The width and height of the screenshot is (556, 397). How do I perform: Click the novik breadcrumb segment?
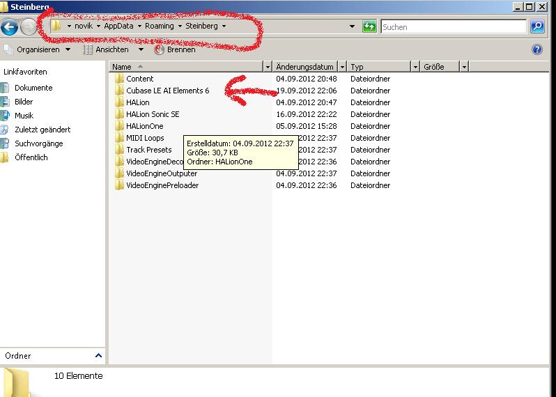(x=84, y=26)
